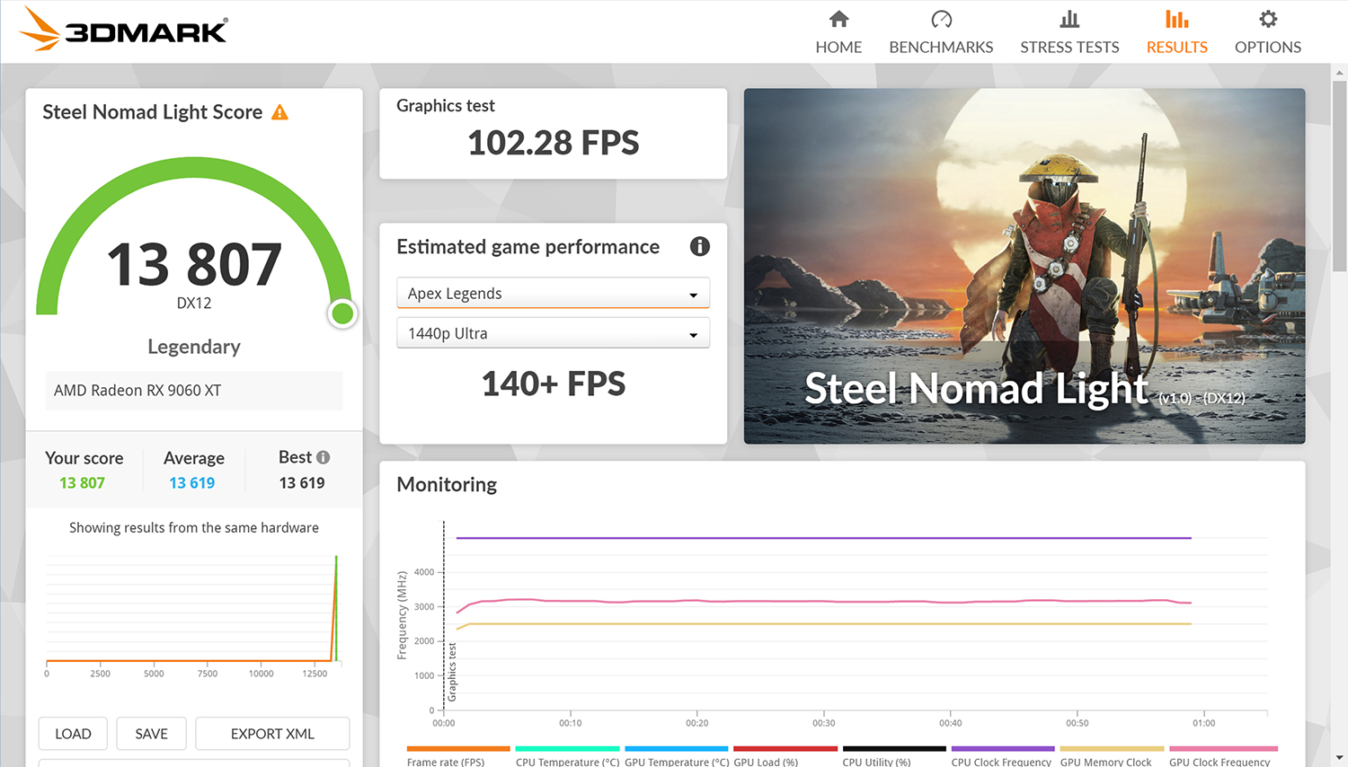The height and width of the screenshot is (767, 1348).
Task: Click "Showing results from the same hardware" text
Action: click(194, 528)
